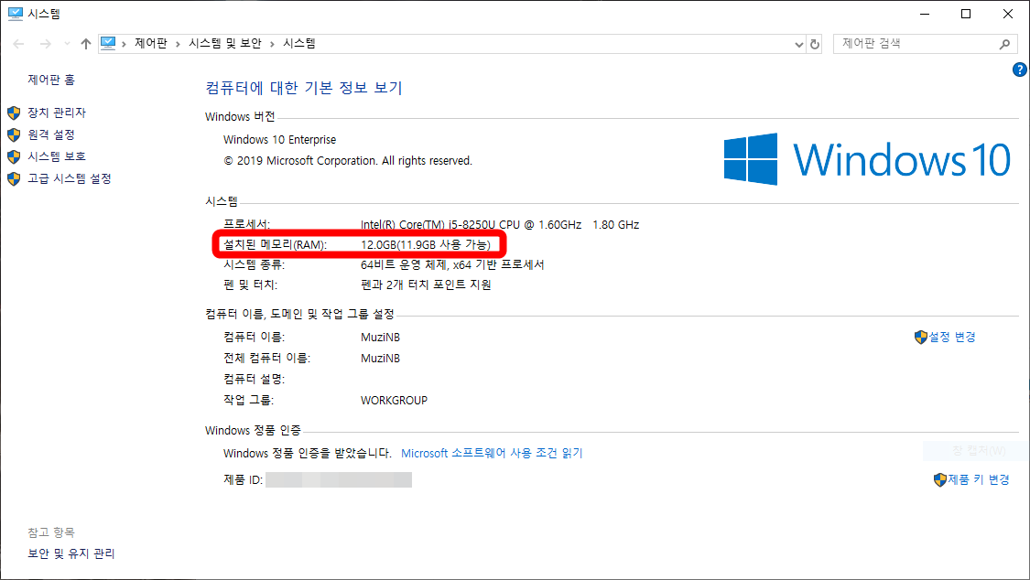
Task: Open recent locations dropdown arrow
Action: pyautogui.click(x=67, y=44)
